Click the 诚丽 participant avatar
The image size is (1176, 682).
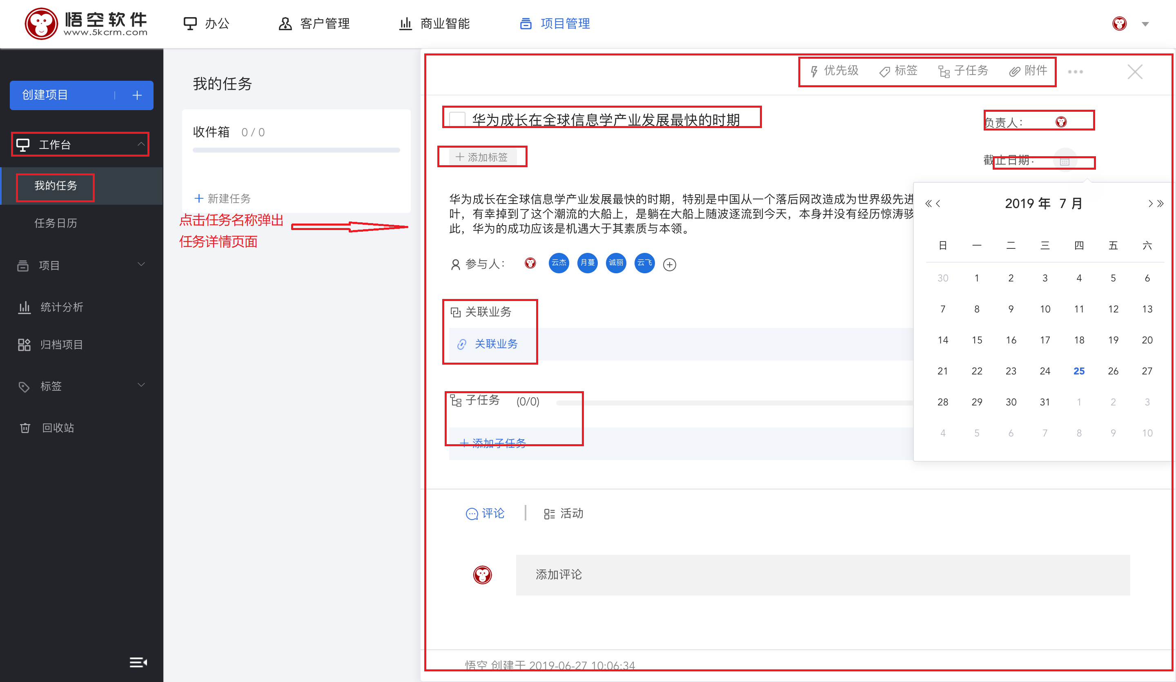616,263
